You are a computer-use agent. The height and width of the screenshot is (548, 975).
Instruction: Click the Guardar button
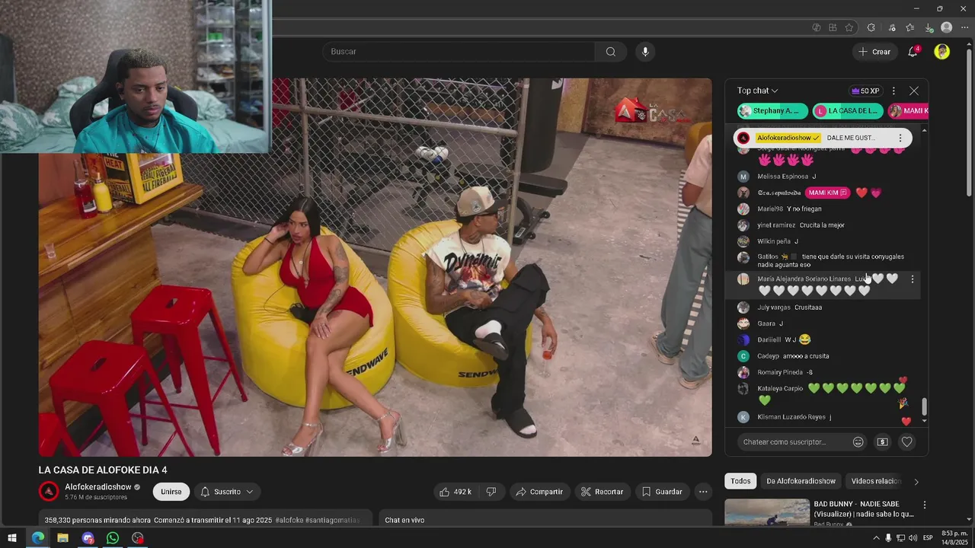[661, 492]
